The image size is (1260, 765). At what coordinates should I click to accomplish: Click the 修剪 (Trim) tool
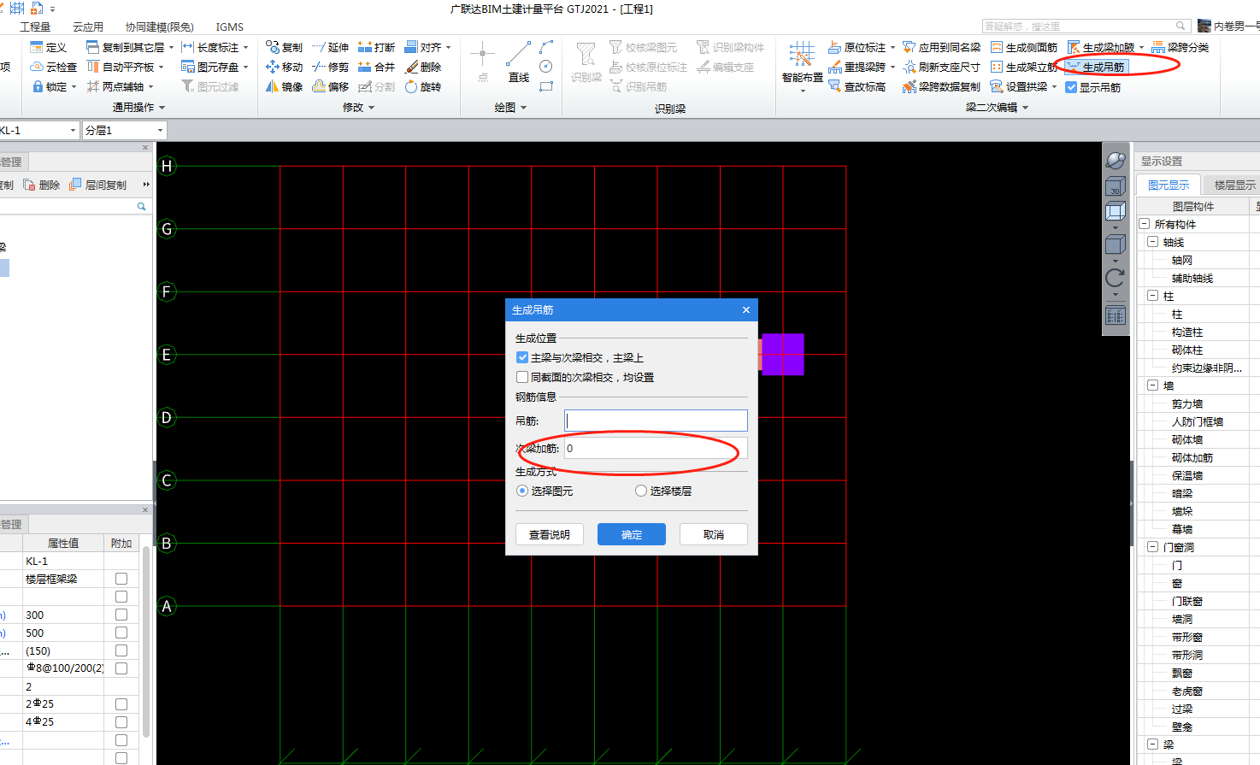click(330, 67)
